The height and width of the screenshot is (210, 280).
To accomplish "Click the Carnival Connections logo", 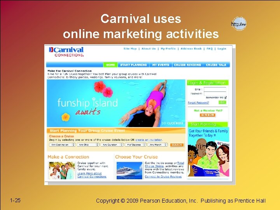I will [x=66, y=52].
